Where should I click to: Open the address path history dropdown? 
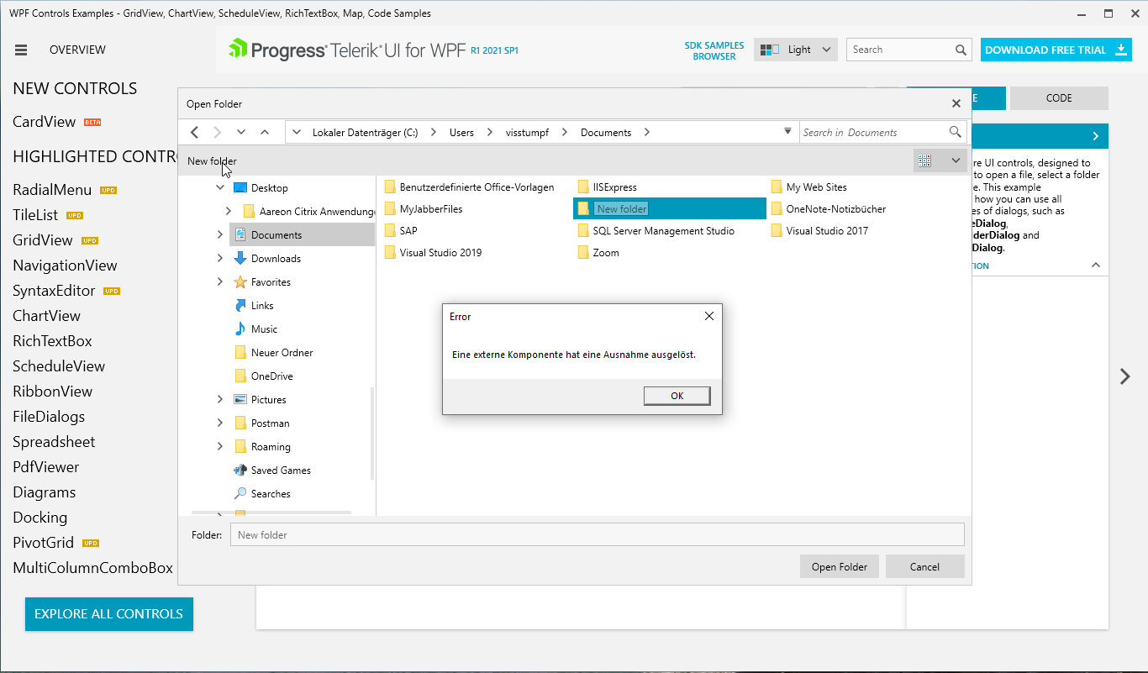(787, 132)
